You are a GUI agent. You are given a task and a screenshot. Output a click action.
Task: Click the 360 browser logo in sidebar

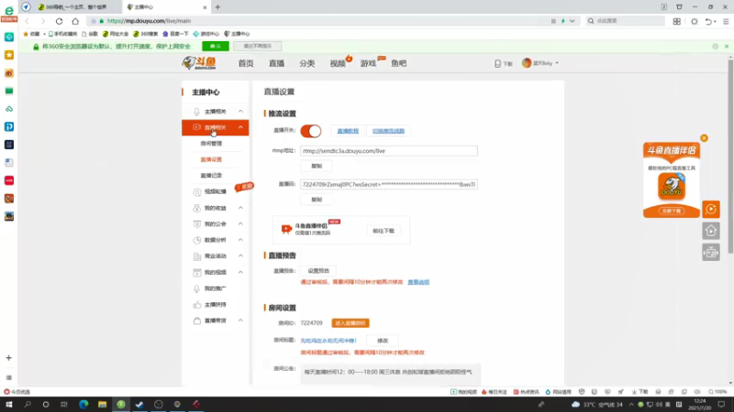pyautogui.click(x=9, y=11)
